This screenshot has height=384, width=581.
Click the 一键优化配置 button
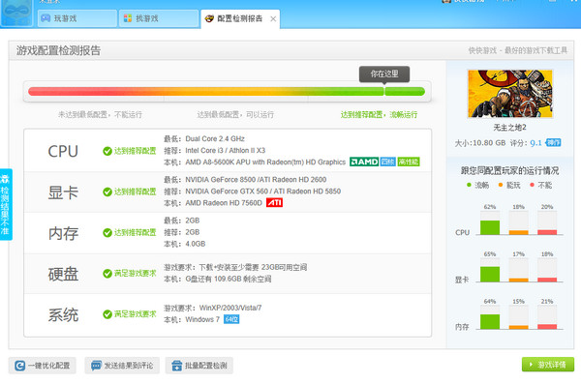(x=43, y=366)
